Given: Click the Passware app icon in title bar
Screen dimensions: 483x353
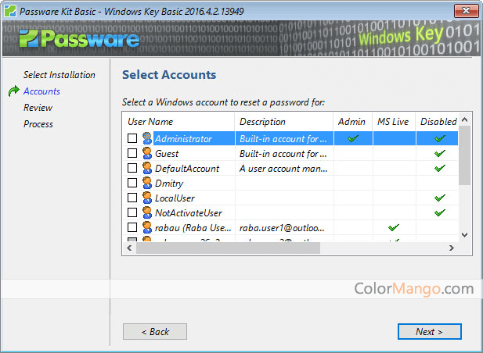Looking at the screenshot, I should [10, 11].
